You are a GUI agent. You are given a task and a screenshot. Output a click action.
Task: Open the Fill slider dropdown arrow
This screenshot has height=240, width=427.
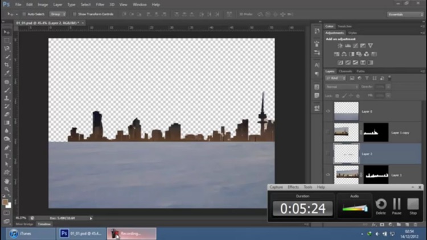coord(388,96)
